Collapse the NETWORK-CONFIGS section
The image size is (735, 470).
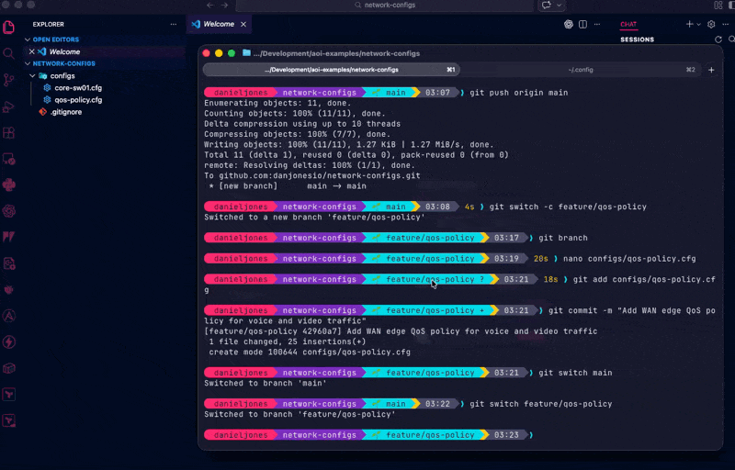[x=28, y=63]
